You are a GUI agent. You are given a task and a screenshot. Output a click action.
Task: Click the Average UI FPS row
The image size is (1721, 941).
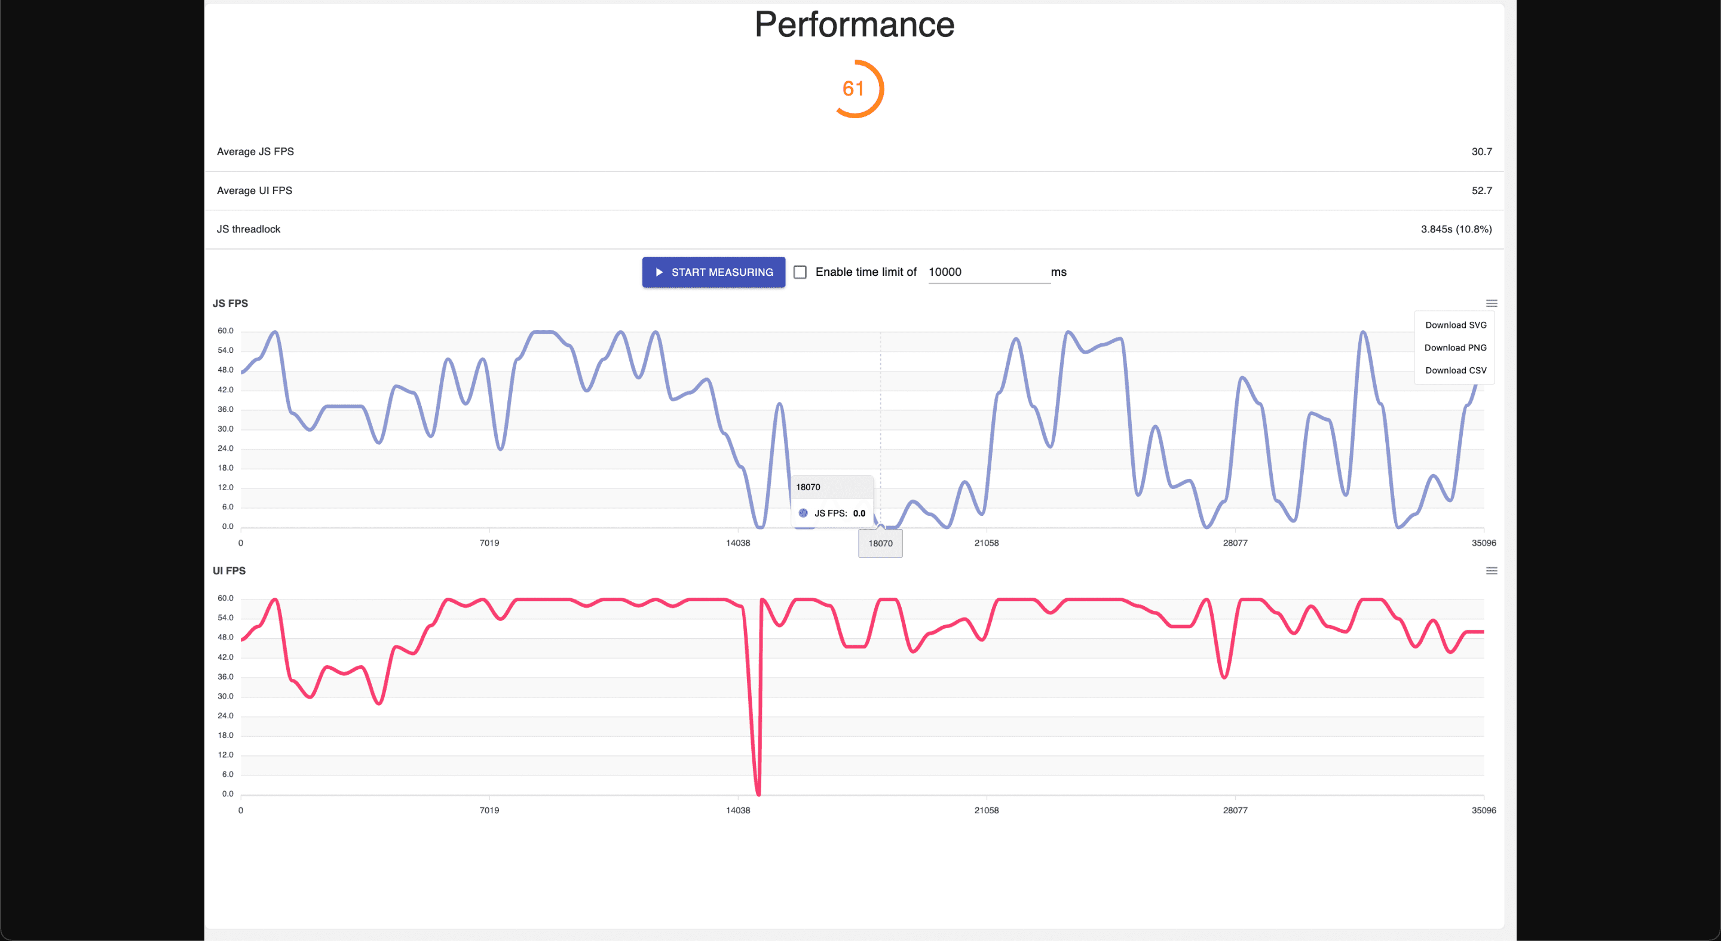coord(854,191)
